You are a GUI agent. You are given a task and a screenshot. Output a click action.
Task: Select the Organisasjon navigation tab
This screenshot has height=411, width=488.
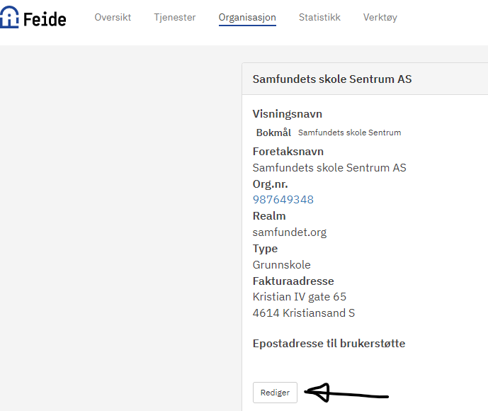(247, 17)
